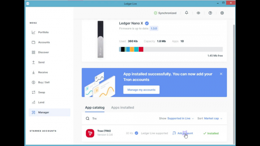Click the red segment in the storage bar
The width and height of the screenshot is (260, 146).
[x=141, y=49]
